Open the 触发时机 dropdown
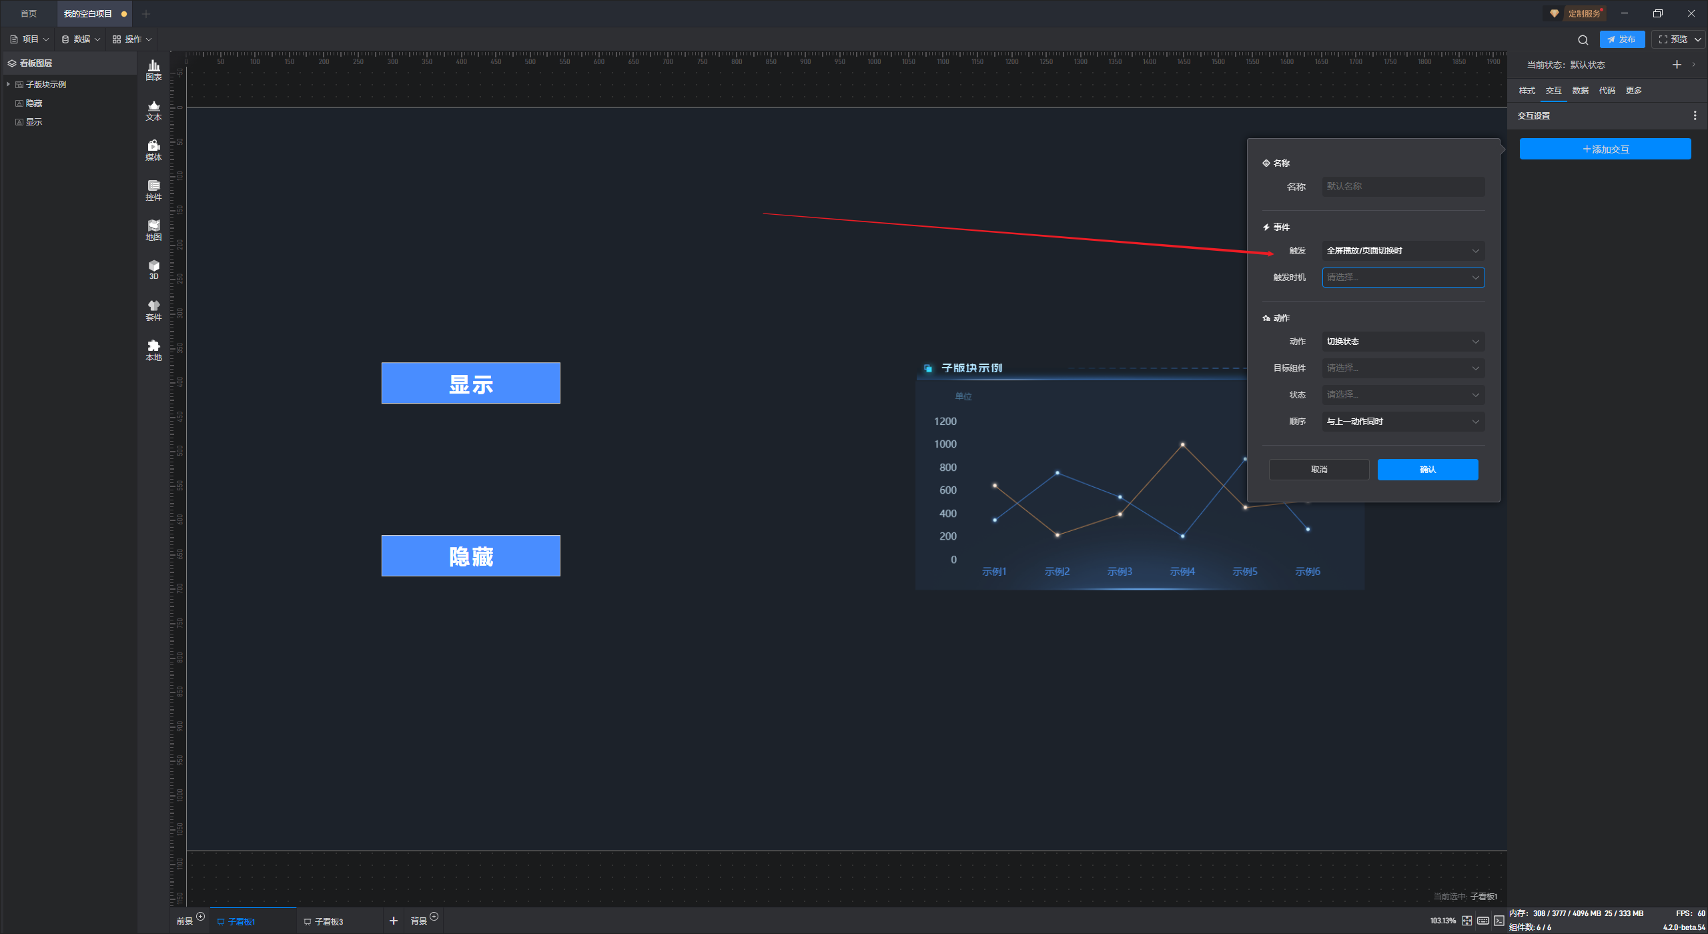Viewport: 1708px width, 934px height. coord(1402,278)
